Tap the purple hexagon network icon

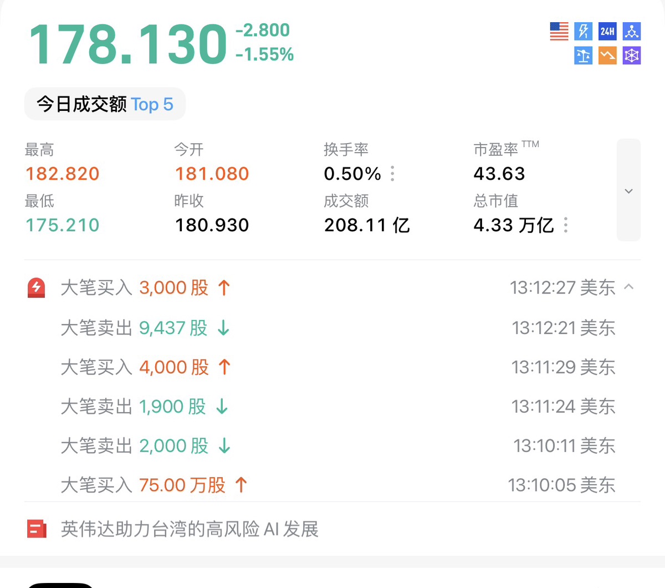[x=631, y=55]
